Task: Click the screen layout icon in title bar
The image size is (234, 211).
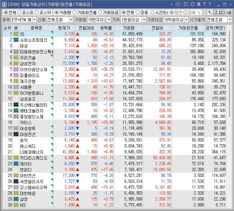Action: click(x=186, y=4)
